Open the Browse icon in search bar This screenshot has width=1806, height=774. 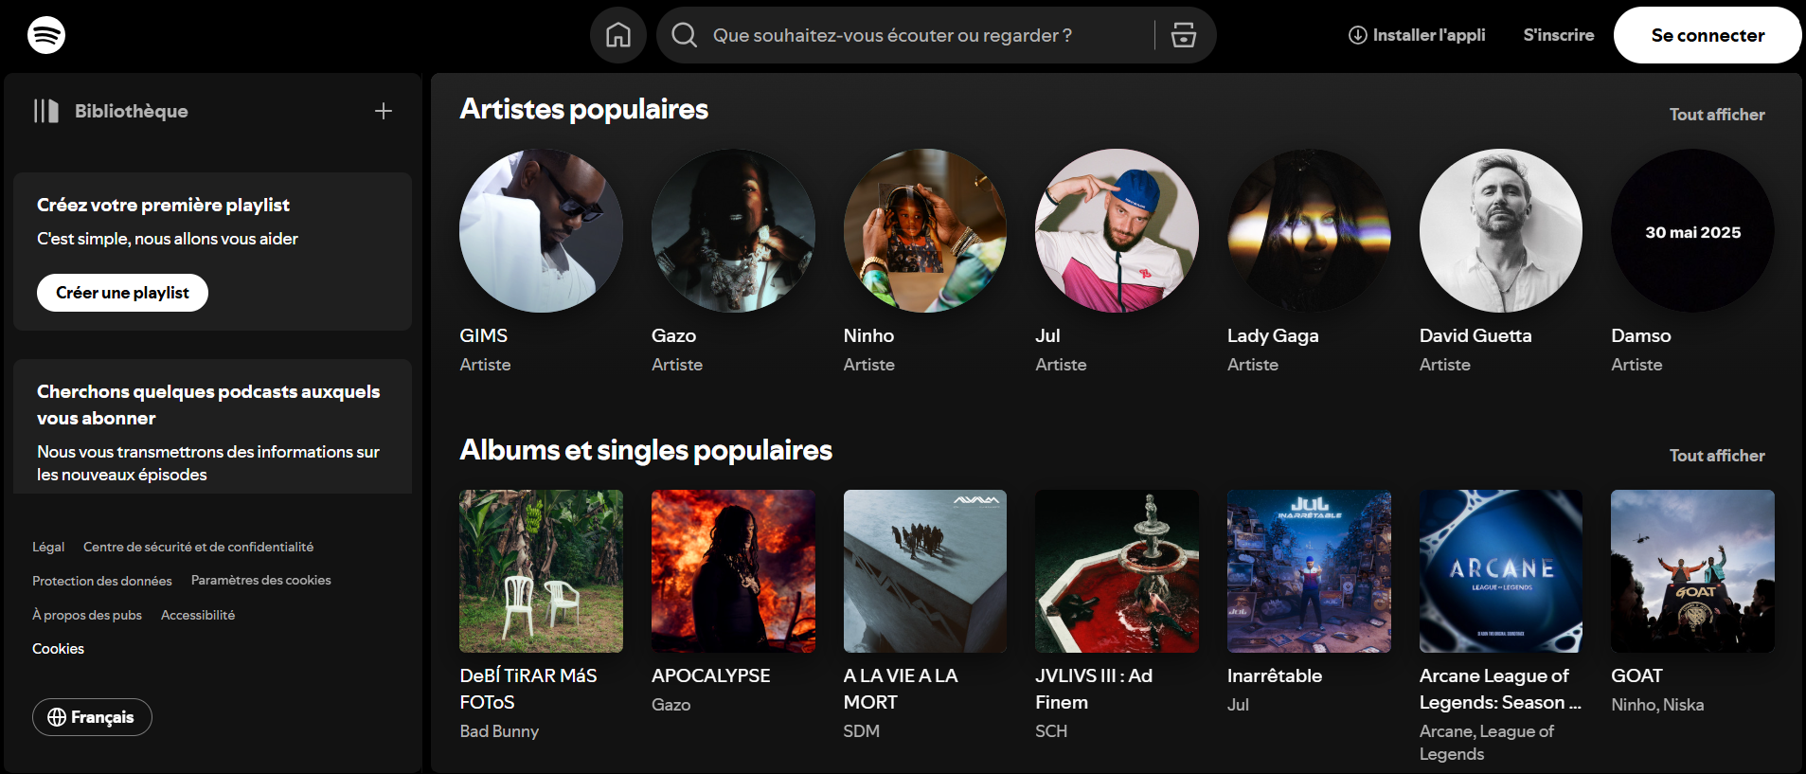pos(1184,35)
